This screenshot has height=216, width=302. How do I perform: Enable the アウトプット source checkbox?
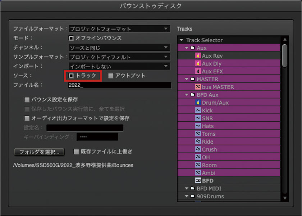pyautogui.click(x=111, y=76)
